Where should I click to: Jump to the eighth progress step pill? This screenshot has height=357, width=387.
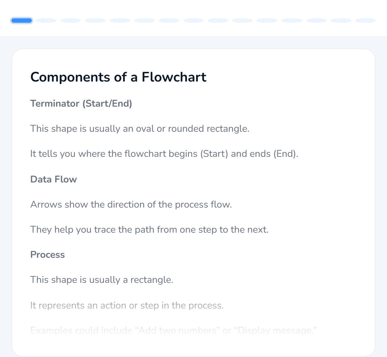tap(193, 21)
